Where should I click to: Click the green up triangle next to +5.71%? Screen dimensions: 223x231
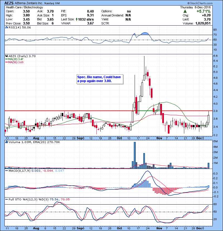(x=185, y=11)
